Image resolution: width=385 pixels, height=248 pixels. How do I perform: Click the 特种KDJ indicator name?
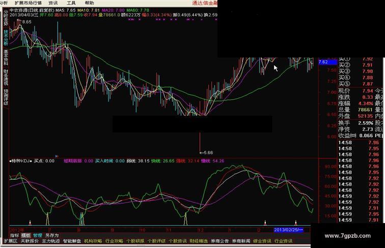20,161
